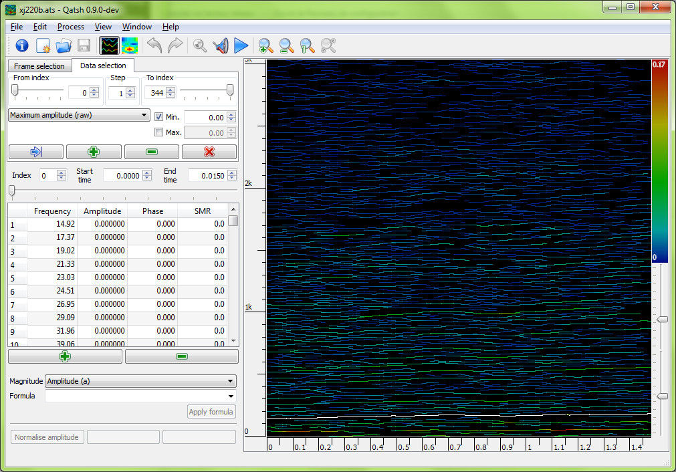Select row header 7 in partials table
Screen dimensions: 676x472
click(17, 305)
